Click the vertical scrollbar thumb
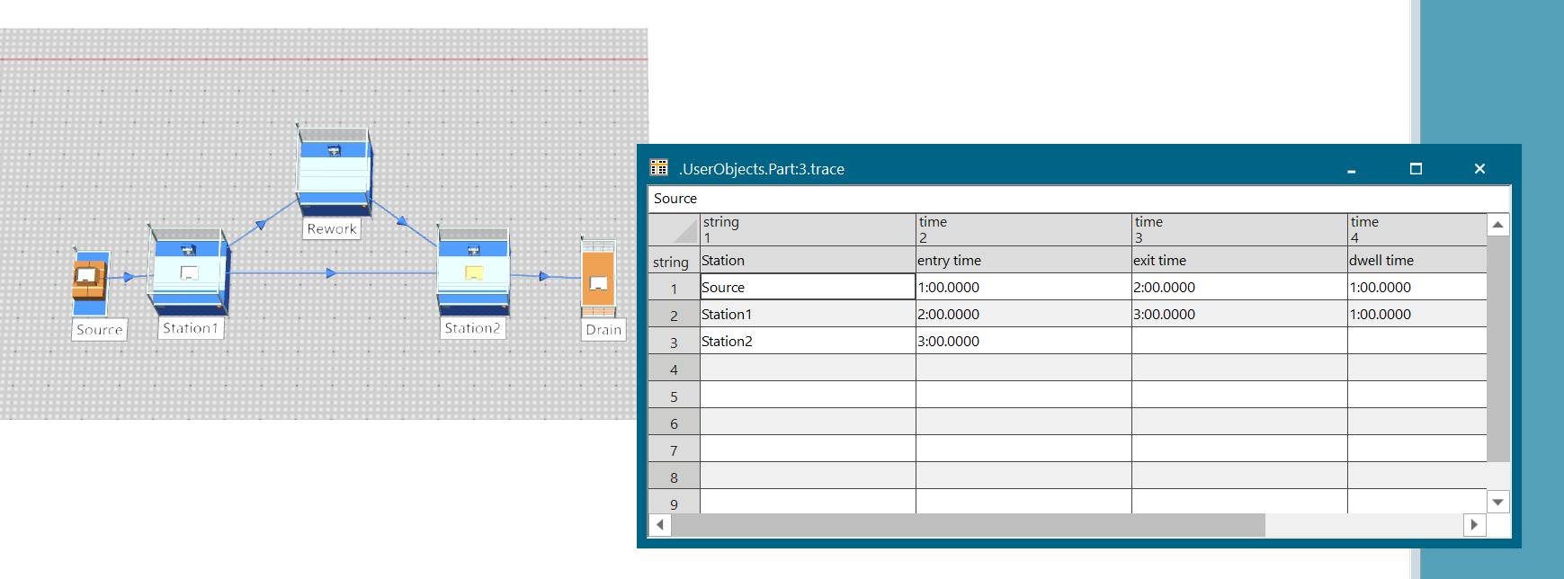 point(1497,349)
